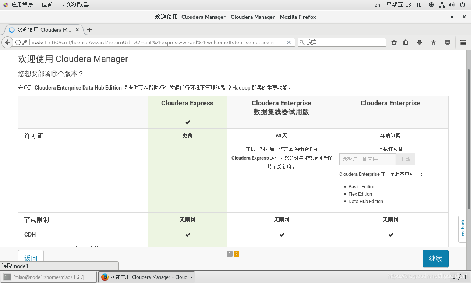Open the 位置 menu

(47, 5)
